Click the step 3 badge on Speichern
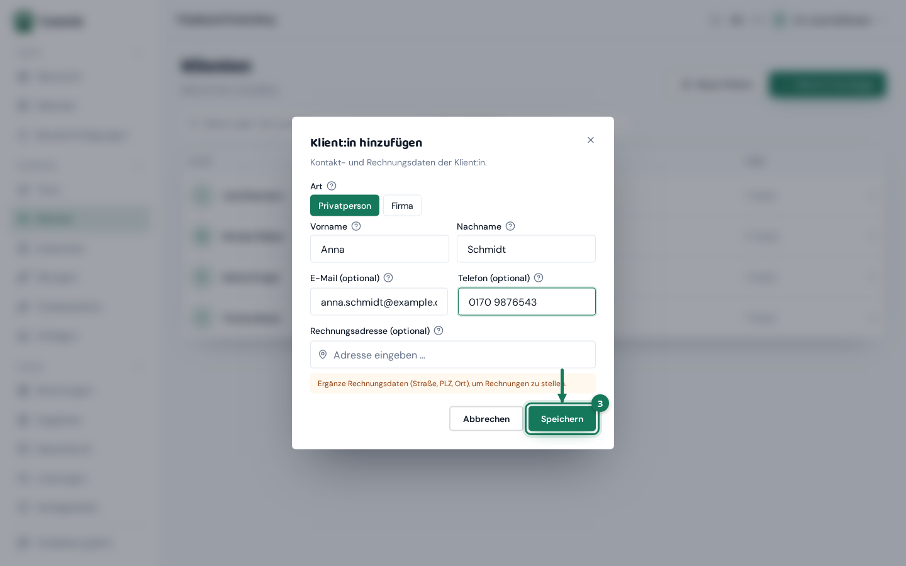The height and width of the screenshot is (566, 906). [600, 404]
